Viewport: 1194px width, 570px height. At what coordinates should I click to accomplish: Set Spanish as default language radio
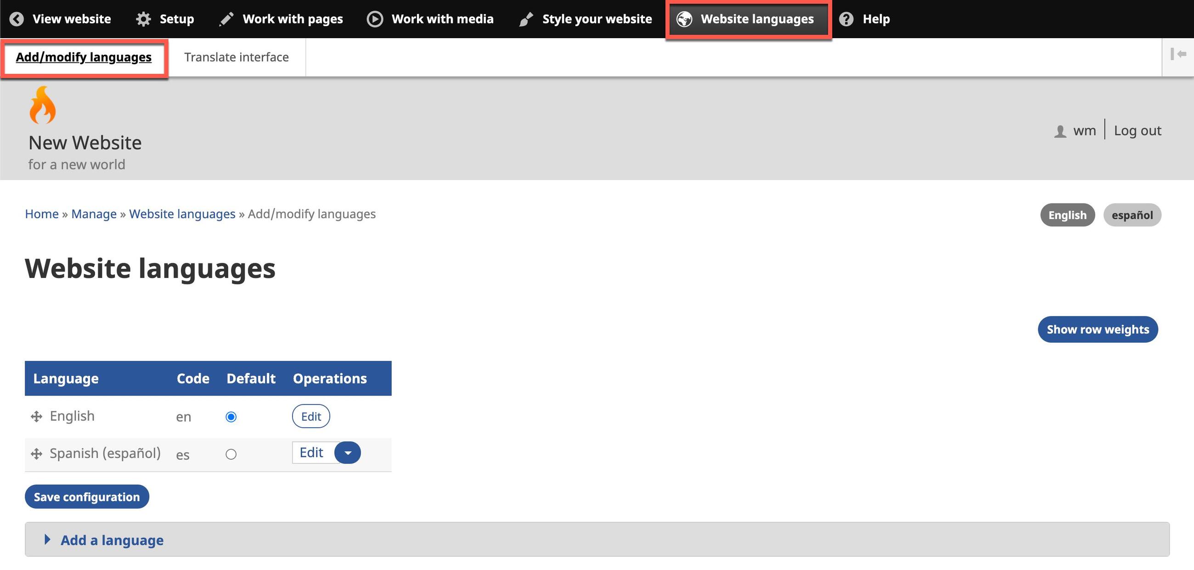231,454
